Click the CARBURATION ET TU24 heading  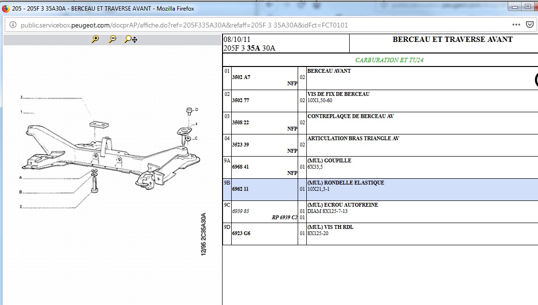coord(389,60)
